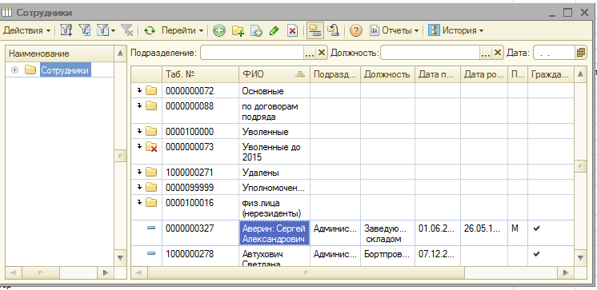The image size is (597, 290).
Task: Open the Уволенные до 2015 deleted folder
Action: (151, 147)
